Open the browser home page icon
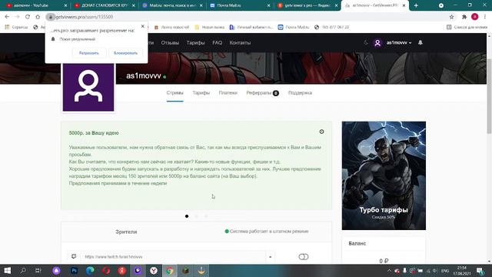 pyautogui.click(x=38, y=17)
